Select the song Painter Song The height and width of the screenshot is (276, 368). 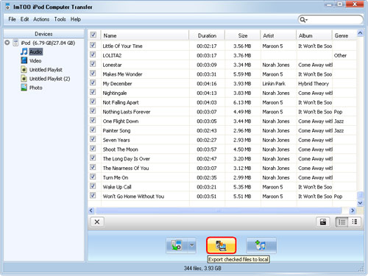click(116, 130)
